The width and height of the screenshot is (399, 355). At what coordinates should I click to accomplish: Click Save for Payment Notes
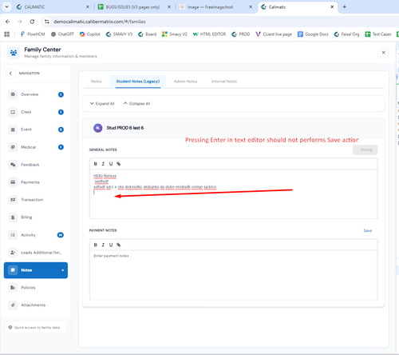click(x=368, y=230)
